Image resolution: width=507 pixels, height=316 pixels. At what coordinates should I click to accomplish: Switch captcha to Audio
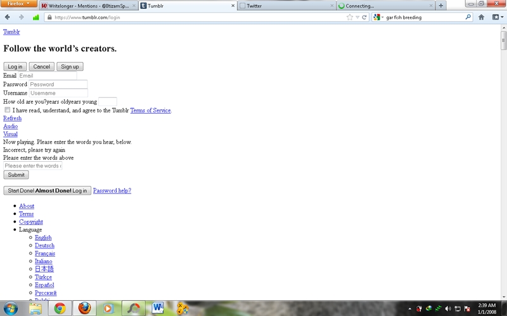(10, 126)
